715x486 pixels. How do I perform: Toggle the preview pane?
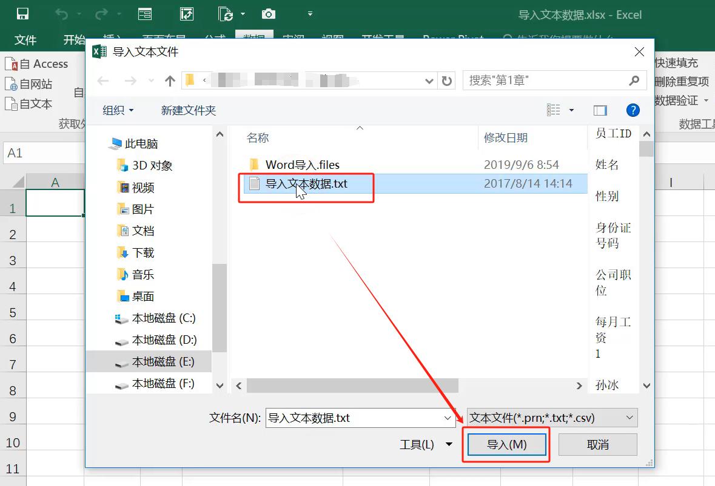(x=600, y=110)
